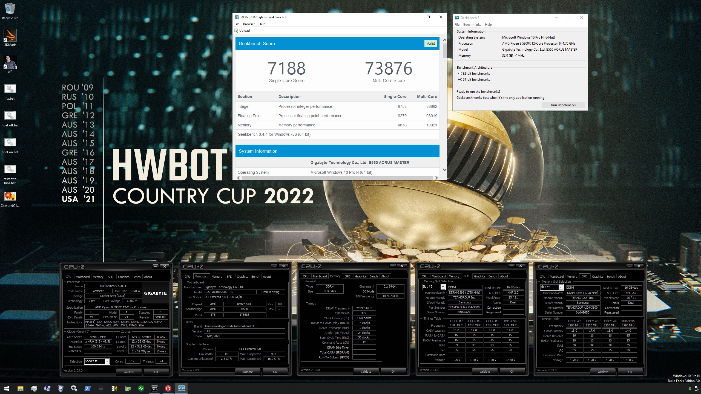Click Validate in the Slot #4 CPU-Z window
This screenshot has width=701, height=394.
point(602,372)
